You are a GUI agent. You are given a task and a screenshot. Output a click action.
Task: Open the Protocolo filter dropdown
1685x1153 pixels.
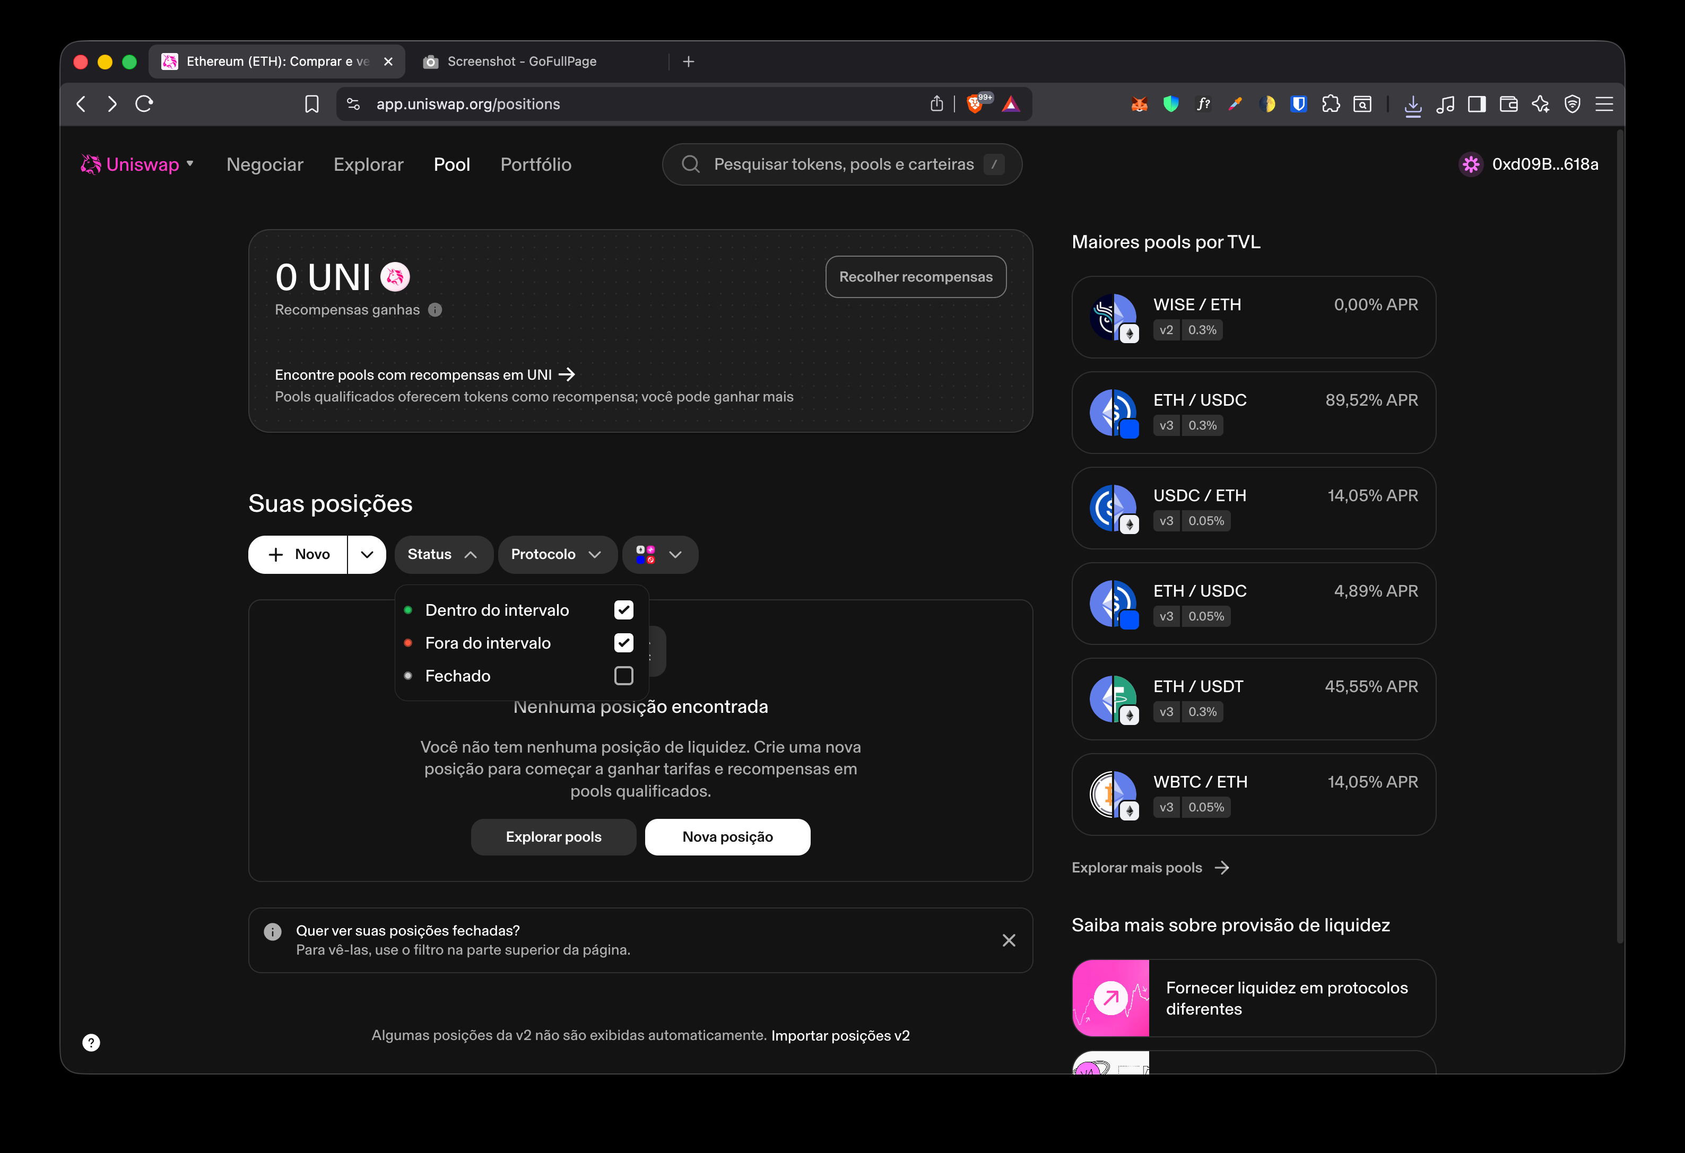557,554
